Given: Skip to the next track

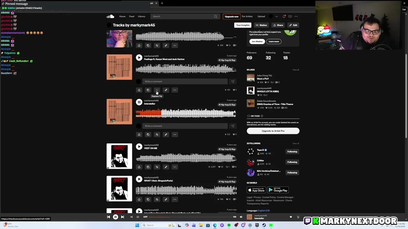Looking at the screenshot, I should click(x=122, y=217).
